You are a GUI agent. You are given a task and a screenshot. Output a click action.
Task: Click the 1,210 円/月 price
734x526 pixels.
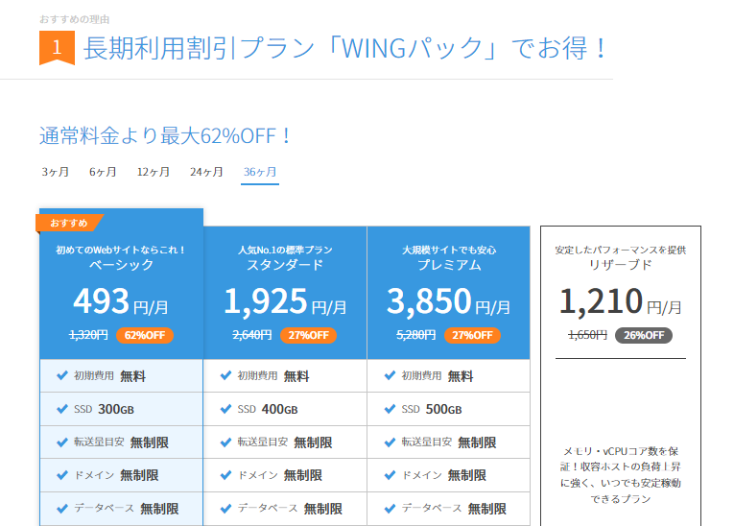(x=620, y=300)
